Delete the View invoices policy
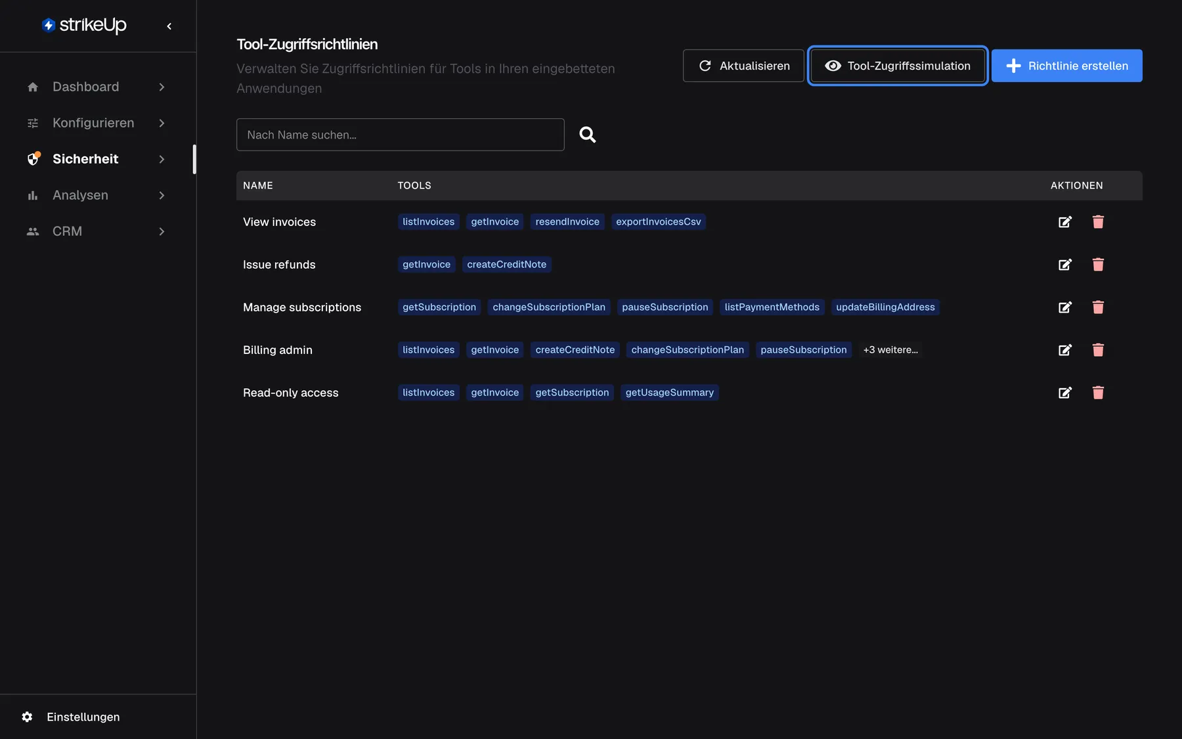This screenshot has width=1182, height=739. 1098,222
